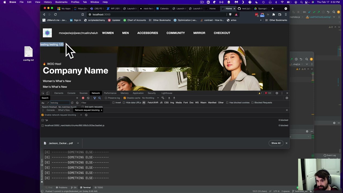Open the config.txt desktop file
Screen dimensions: 343x193
pos(28,54)
